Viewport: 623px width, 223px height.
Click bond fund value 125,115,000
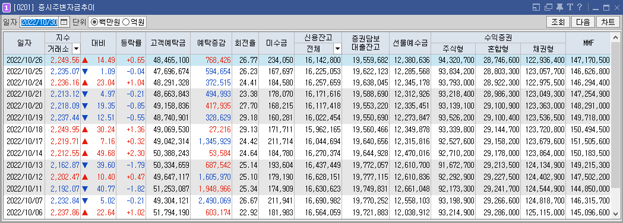[x=545, y=212]
